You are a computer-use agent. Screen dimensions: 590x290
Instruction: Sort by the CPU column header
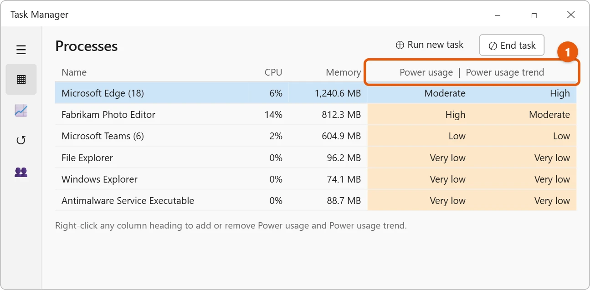(273, 72)
